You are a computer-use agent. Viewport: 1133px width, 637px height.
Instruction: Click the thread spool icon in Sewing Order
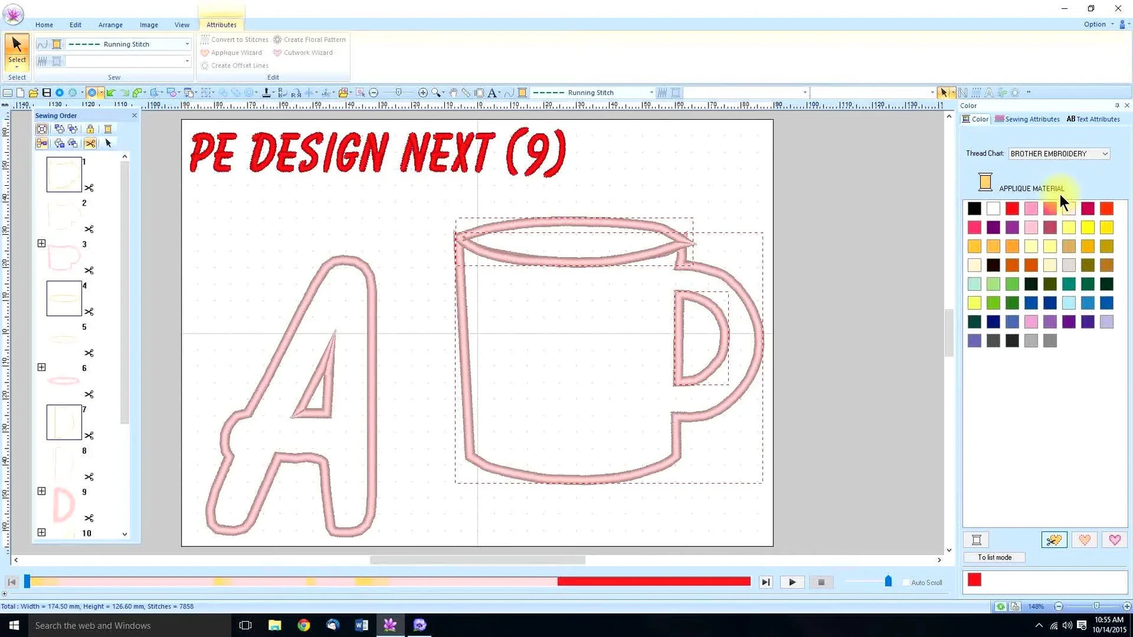click(108, 129)
